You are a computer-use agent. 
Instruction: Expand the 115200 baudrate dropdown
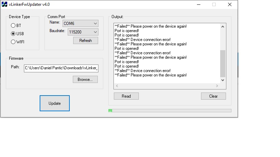[83, 32]
